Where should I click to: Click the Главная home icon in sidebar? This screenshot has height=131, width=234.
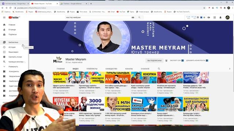pyautogui.click(x=4, y=25)
